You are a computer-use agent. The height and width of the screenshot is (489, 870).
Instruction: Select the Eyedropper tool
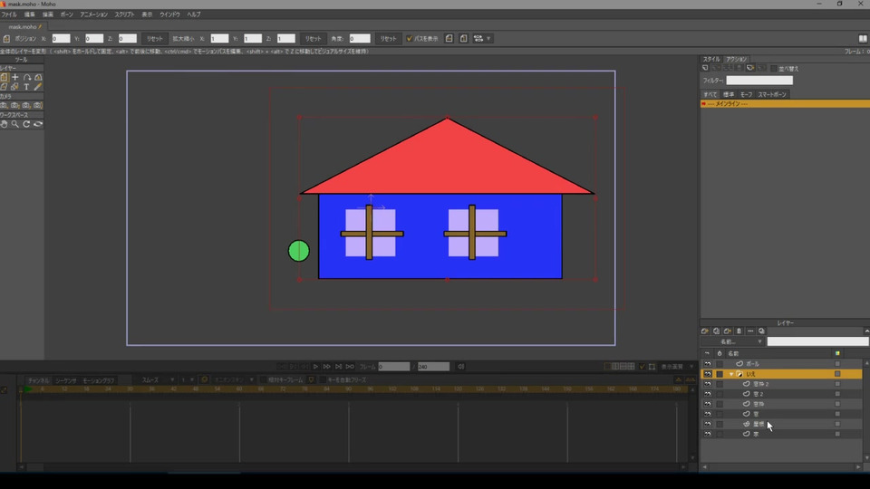pyautogui.click(x=37, y=87)
